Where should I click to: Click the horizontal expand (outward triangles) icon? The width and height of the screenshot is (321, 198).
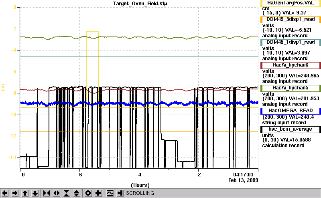click(x=57, y=193)
